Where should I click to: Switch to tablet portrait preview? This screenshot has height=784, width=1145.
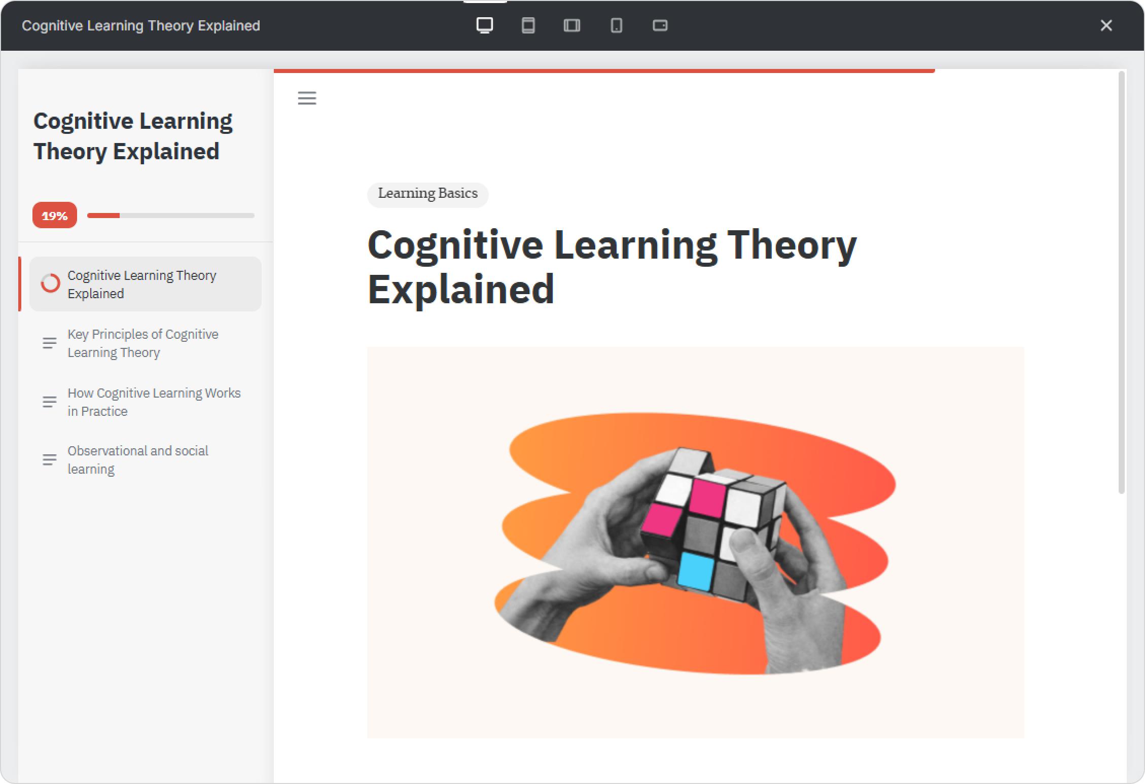pos(528,25)
